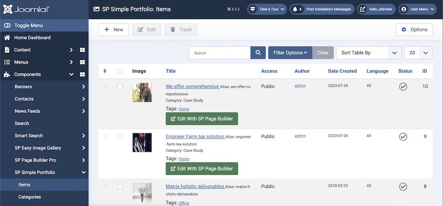The image size is (443, 206).
Task: Open Categories under SP Simple Portfolio
Action: 30,197
